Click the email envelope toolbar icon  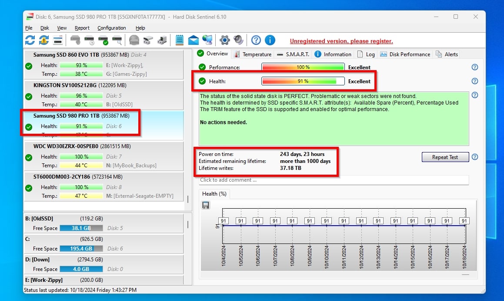pos(193,41)
